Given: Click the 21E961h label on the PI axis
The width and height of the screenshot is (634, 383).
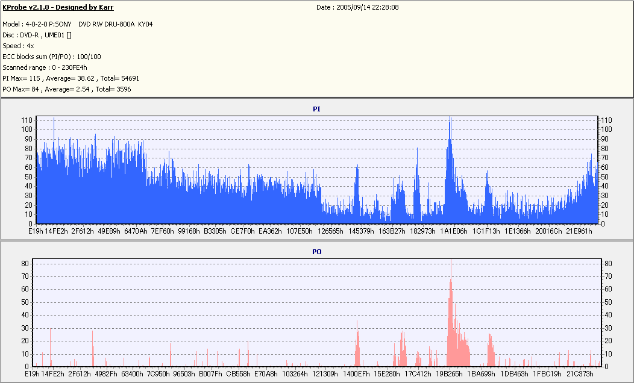Looking at the screenshot, I should coord(579,231).
